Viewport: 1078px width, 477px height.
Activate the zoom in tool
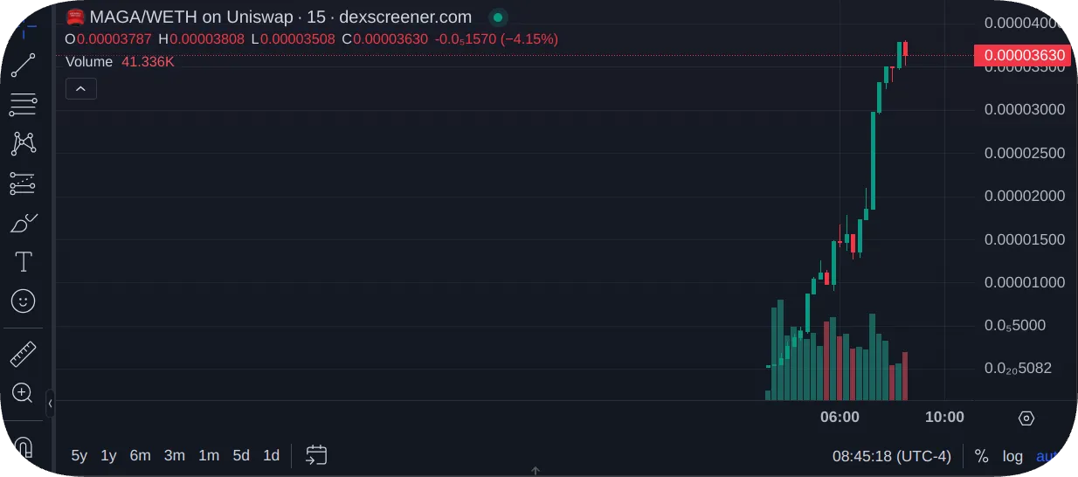[x=23, y=393]
